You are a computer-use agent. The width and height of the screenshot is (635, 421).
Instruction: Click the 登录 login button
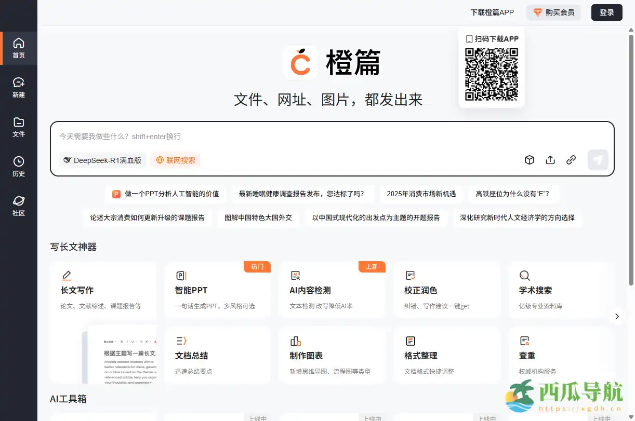[606, 12]
